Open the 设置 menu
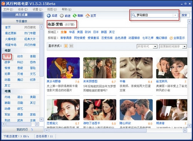The width and height of the screenshot is (193, 141). coord(37,10)
